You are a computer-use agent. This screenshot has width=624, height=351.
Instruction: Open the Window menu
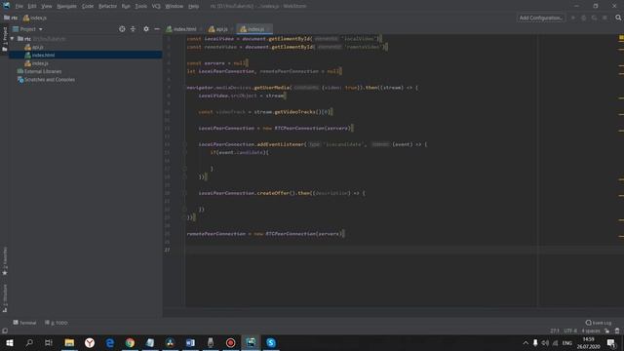(x=174, y=7)
